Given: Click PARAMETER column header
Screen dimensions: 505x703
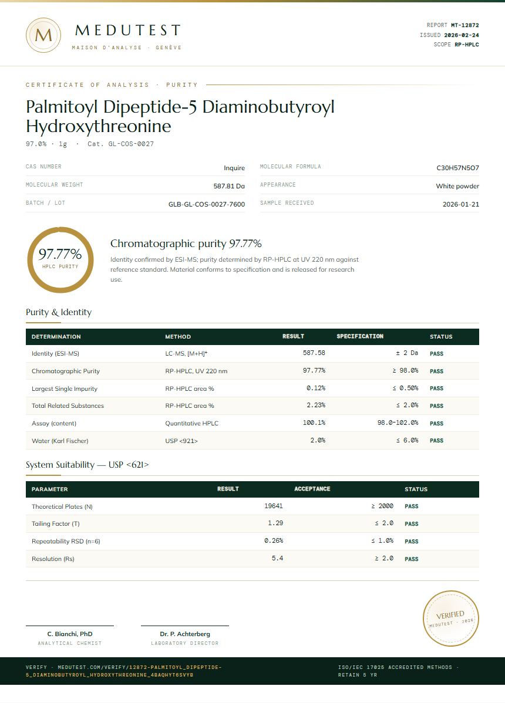Looking at the screenshot, I should [x=49, y=489].
